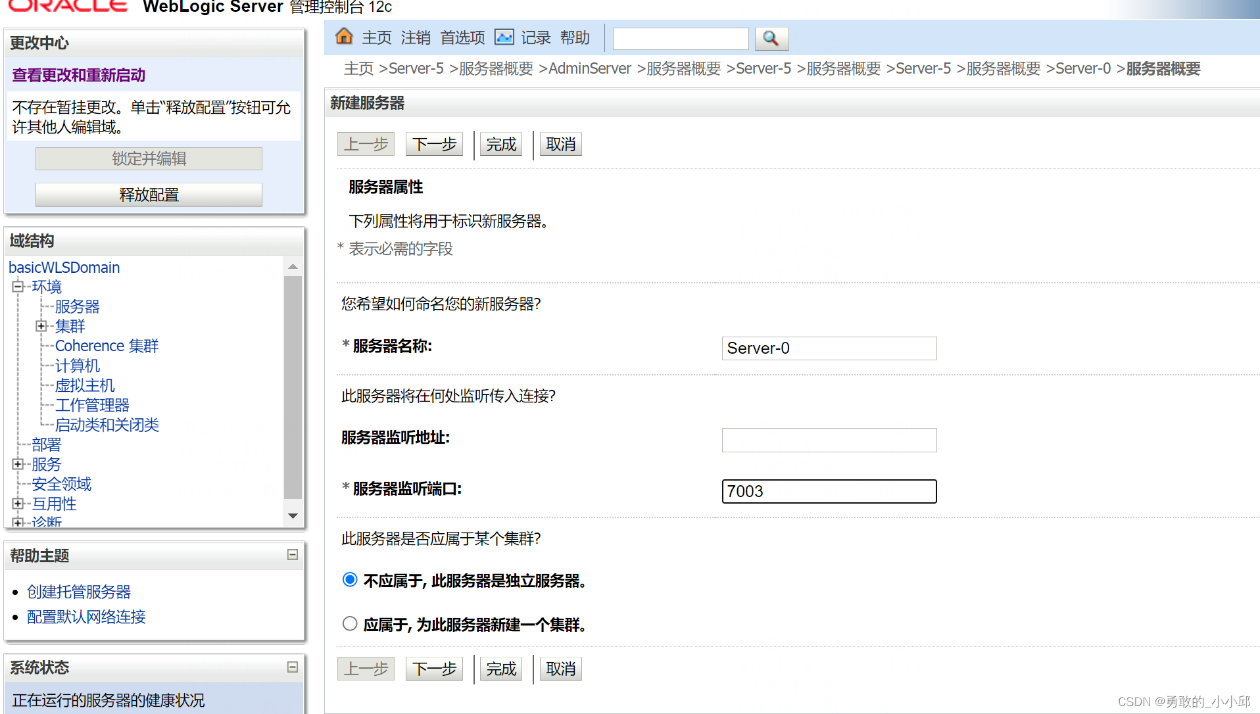Image resolution: width=1260 pixels, height=714 pixels.
Task: Expand the 互用性 tree node
Action: point(18,504)
